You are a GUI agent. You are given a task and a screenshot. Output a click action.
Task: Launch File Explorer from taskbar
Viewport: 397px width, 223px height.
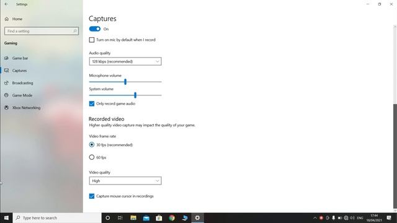(x=133, y=217)
